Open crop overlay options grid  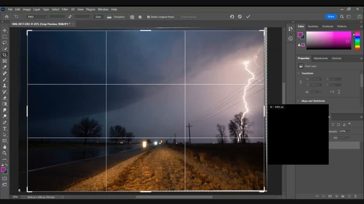tap(132, 17)
